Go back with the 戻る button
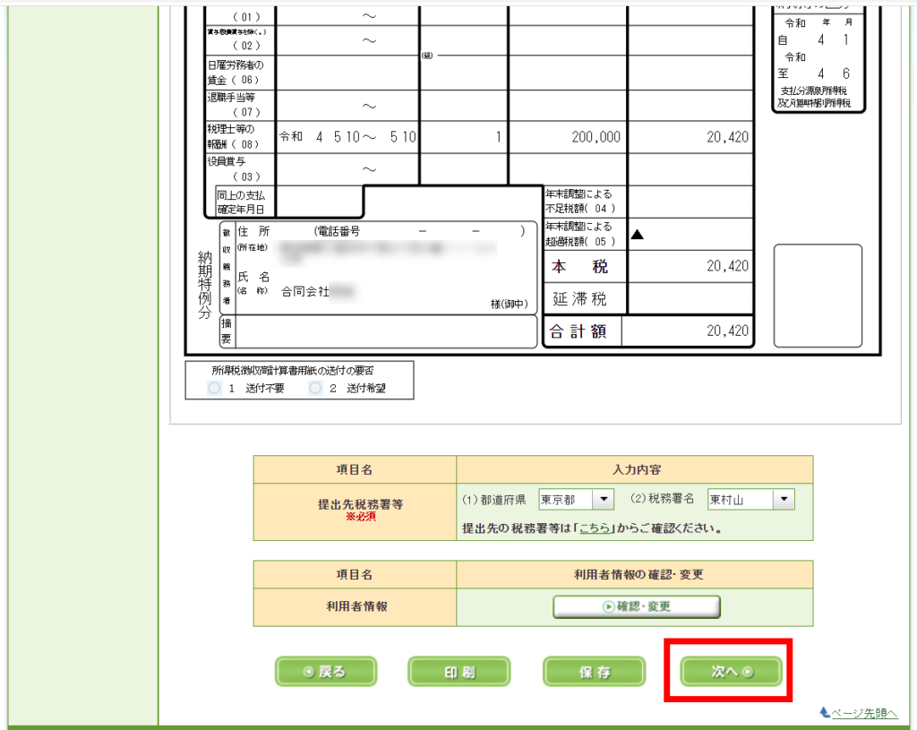The width and height of the screenshot is (917, 730). (x=326, y=672)
